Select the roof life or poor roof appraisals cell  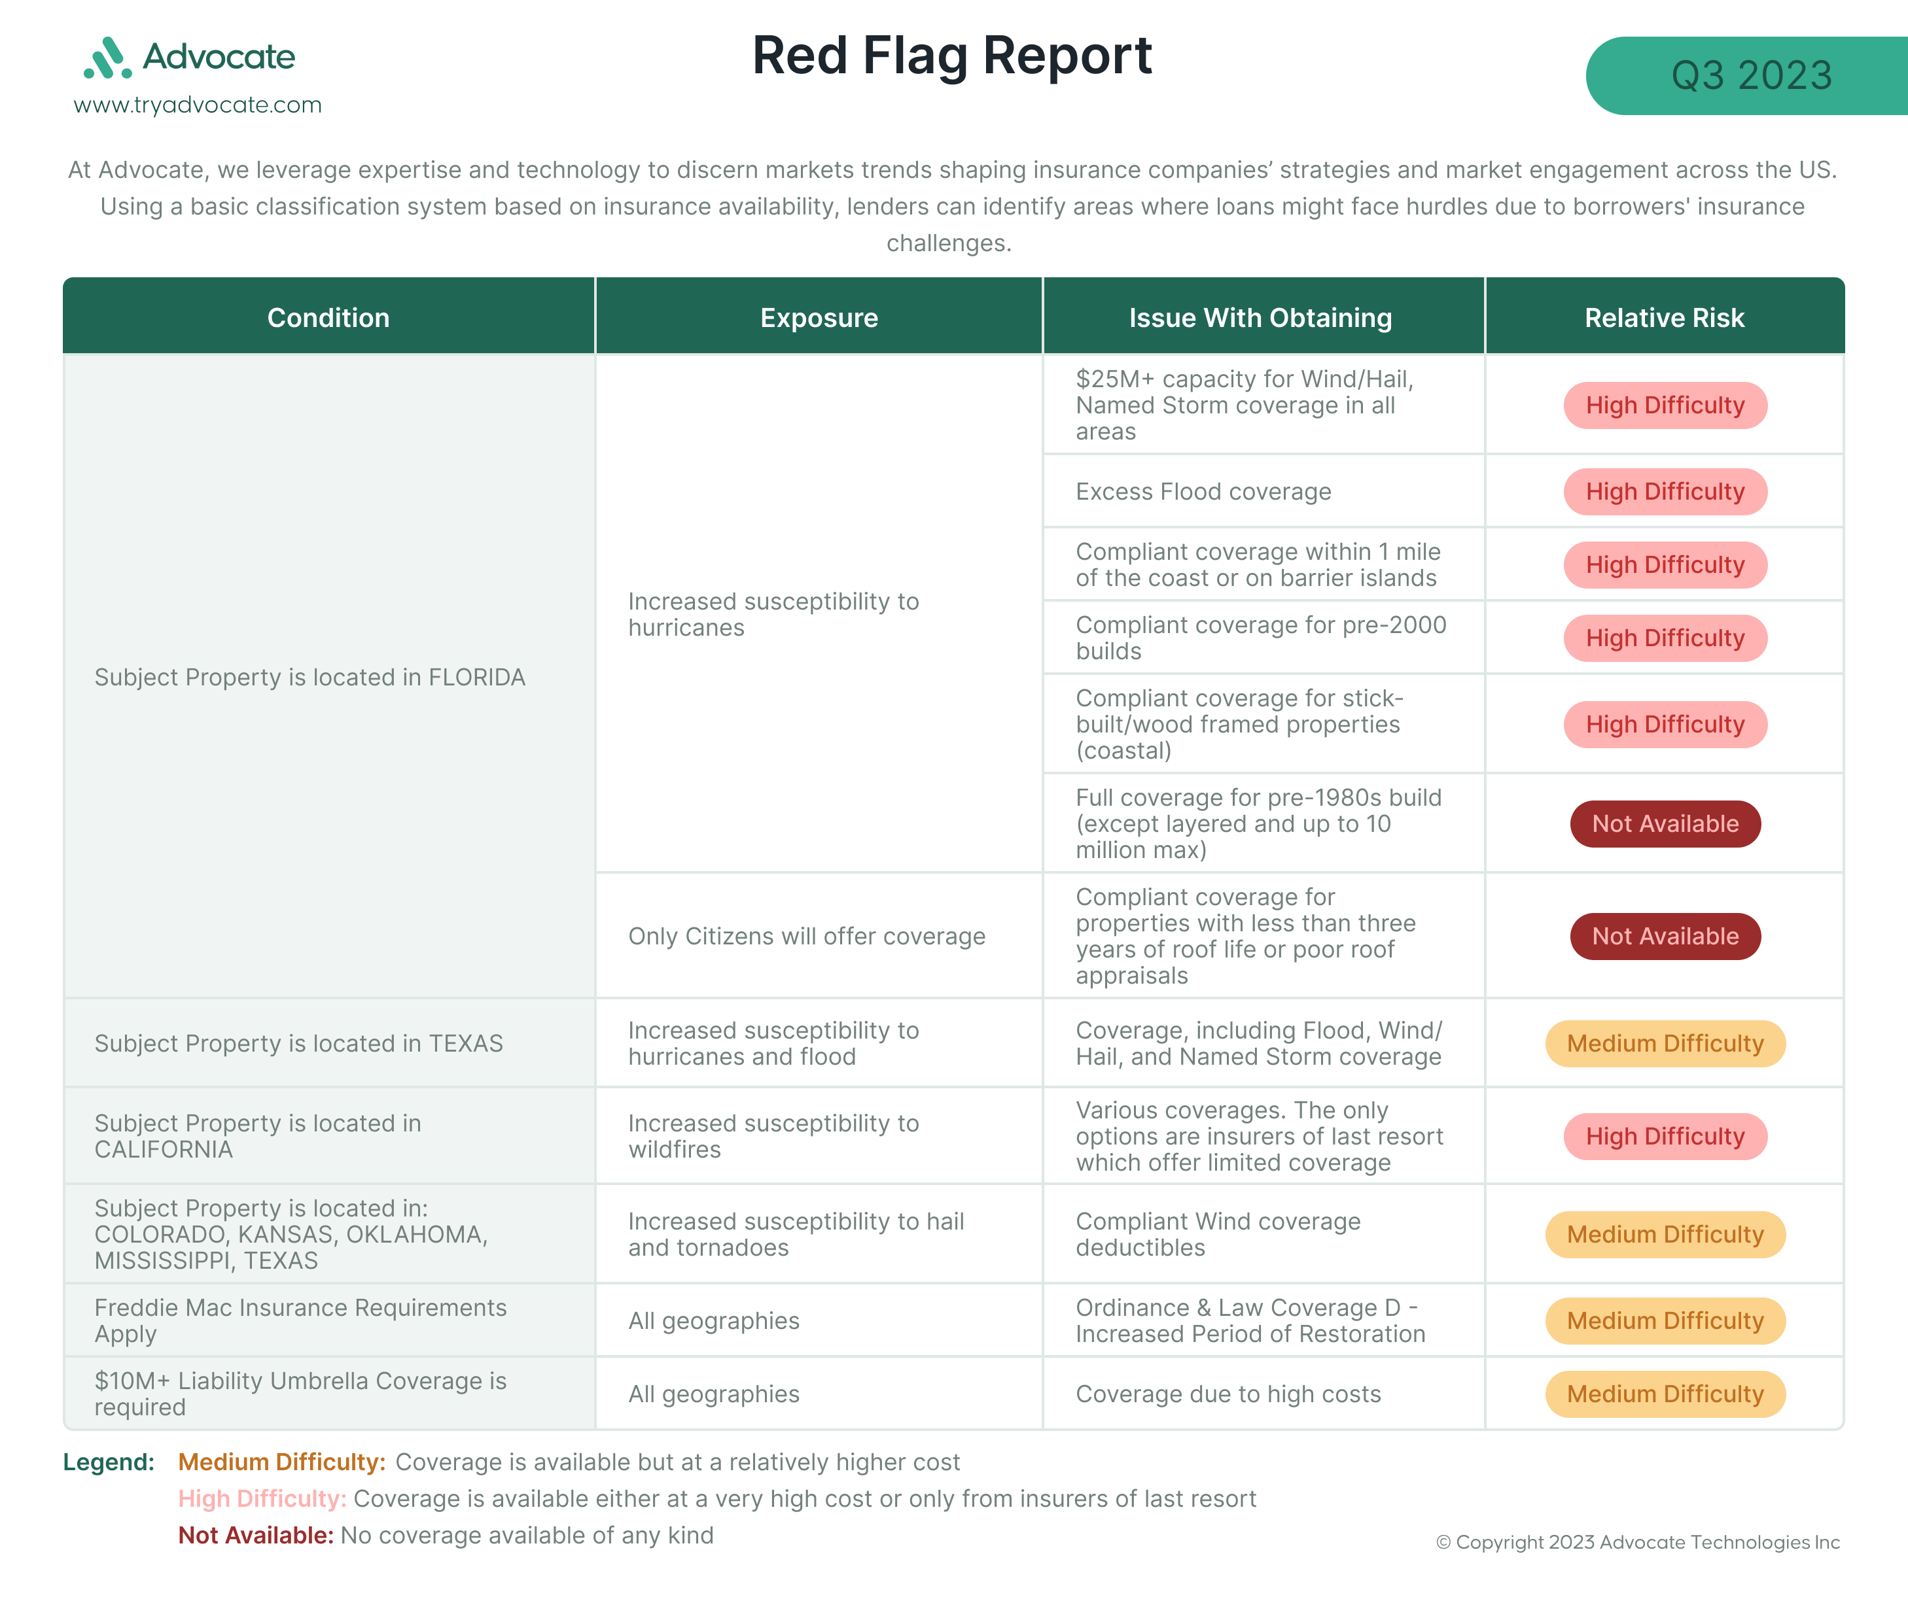coord(1263,935)
